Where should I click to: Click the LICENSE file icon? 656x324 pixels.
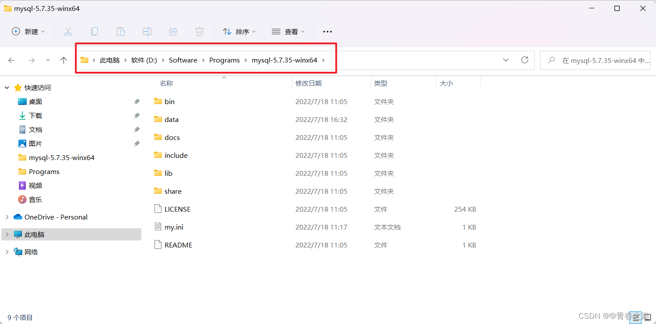pos(158,209)
